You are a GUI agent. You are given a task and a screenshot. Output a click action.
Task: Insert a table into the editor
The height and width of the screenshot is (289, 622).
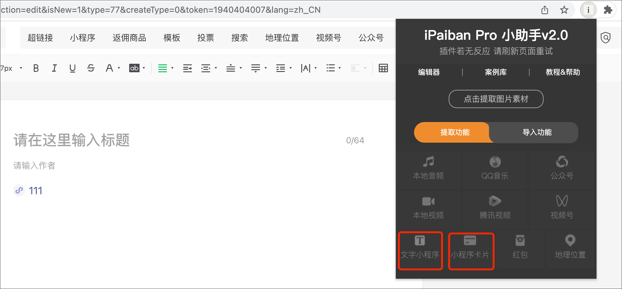pos(383,68)
